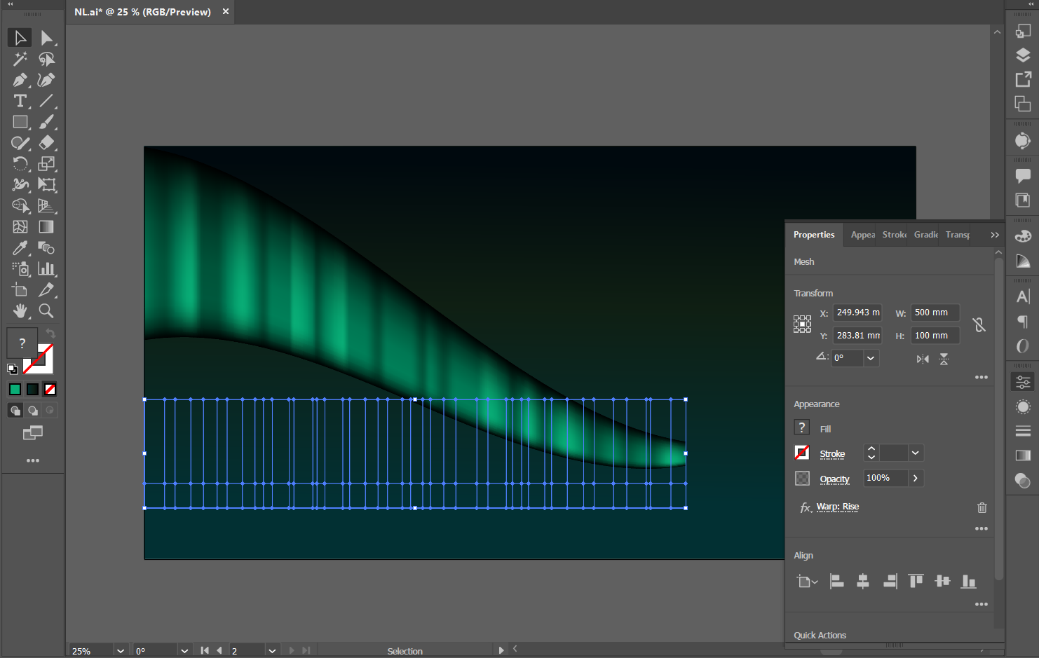Open the Paragraph panel in the dock
Viewport: 1039px width, 658px height.
(1023, 322)
